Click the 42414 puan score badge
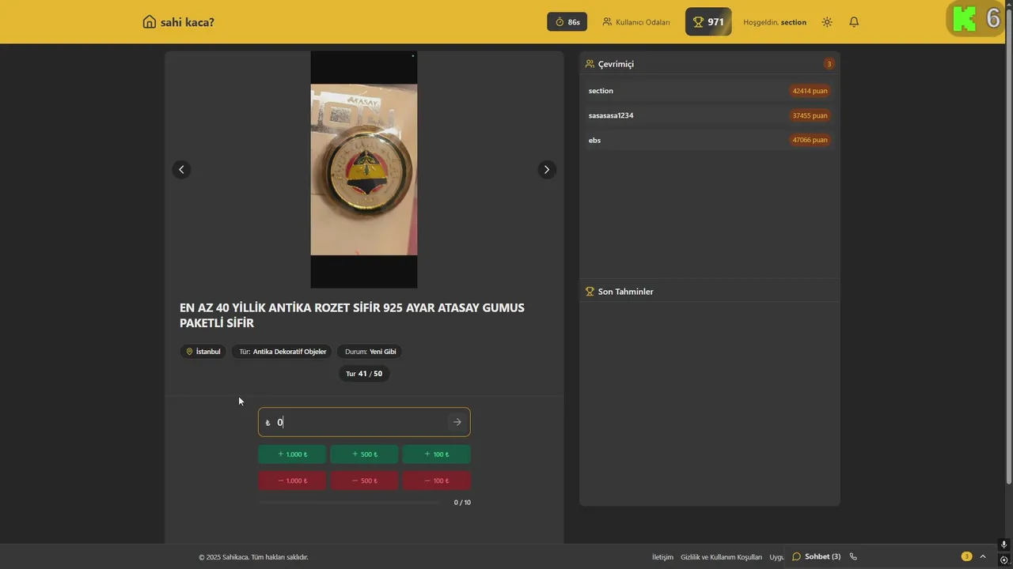This screenshot has width=1013, height=569. pyautogui.click(x=810, y=91)
